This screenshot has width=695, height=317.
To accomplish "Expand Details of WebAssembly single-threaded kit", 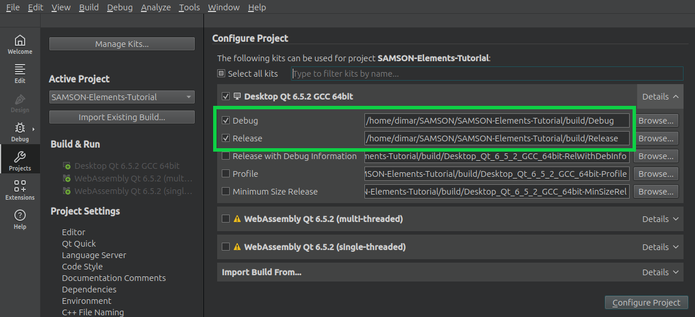I will click(660, 247).
